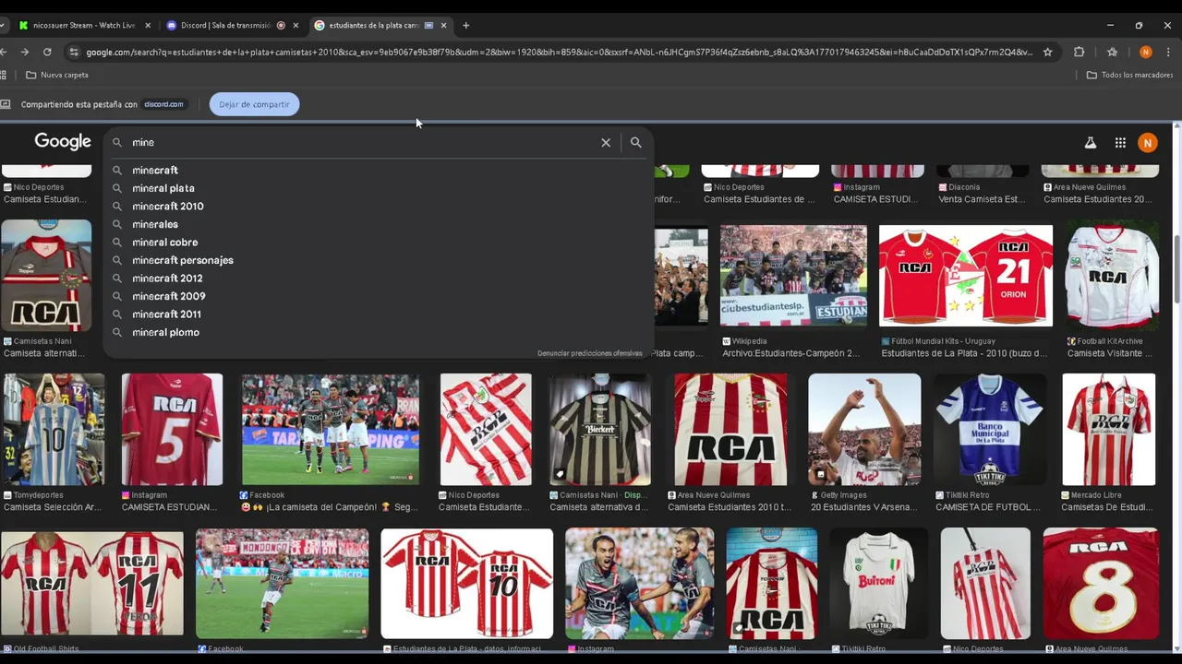Viewport: 1182px width, 664px height.
Task: Switch to Discord Sala de transmisión tab
Action: tap(231, 26)
